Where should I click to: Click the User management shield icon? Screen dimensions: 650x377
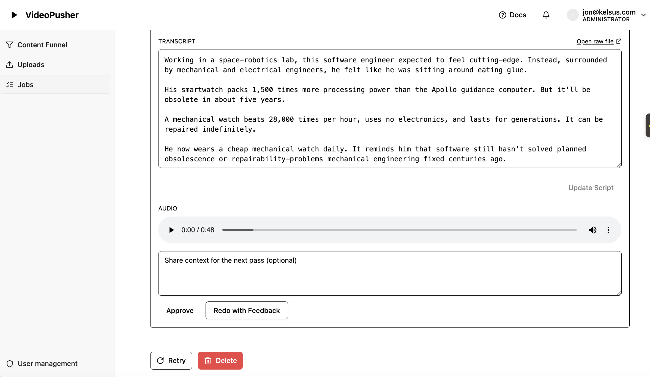point(10,364)
